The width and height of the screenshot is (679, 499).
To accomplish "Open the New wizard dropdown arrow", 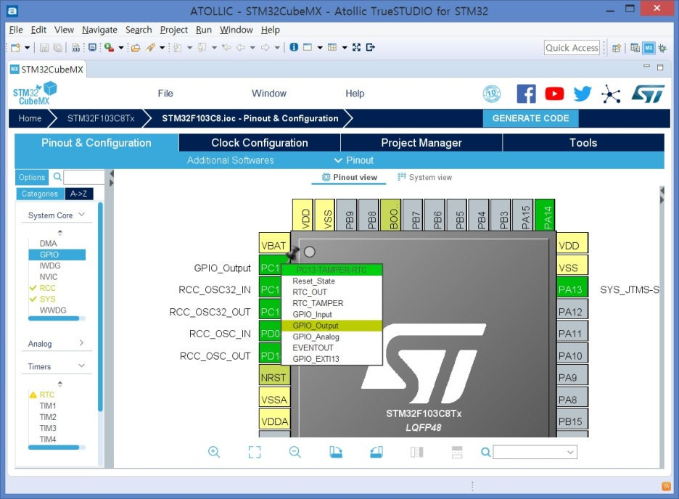I will [x=27, y=48].
